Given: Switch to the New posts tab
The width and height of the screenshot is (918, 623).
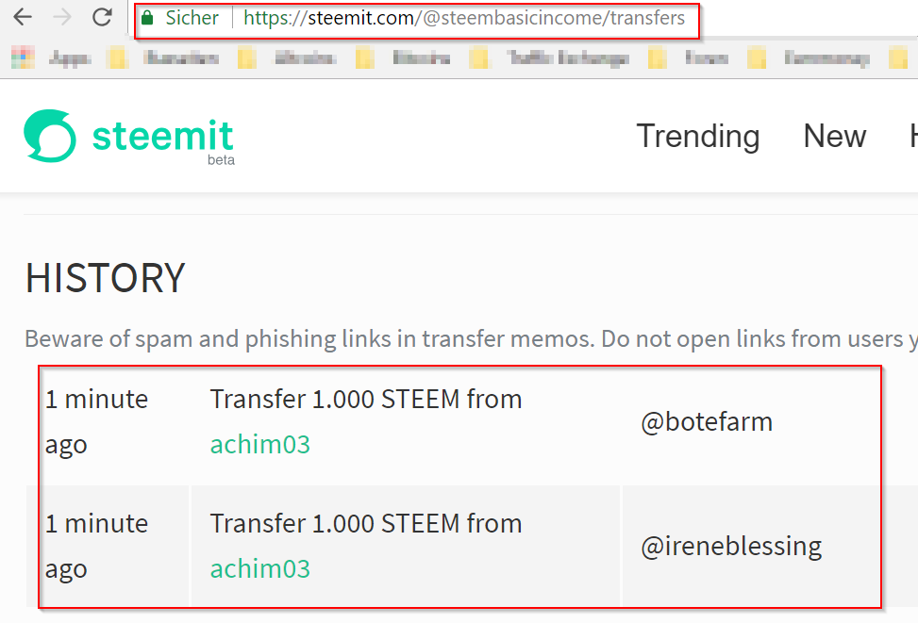Looking at the screenshot, I should point(834,137).
